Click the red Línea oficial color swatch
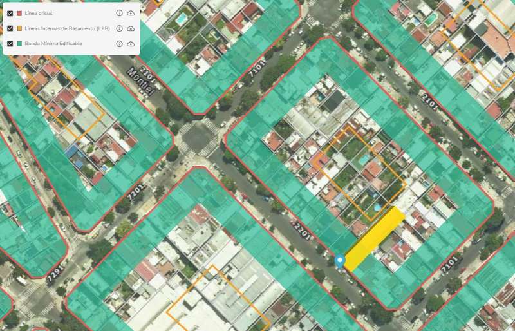The width and height of the screenshot is (515, 331). click(x=19, y=13)
